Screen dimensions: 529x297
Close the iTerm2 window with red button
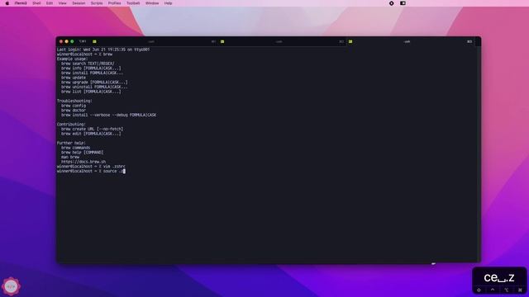[61, 41]
